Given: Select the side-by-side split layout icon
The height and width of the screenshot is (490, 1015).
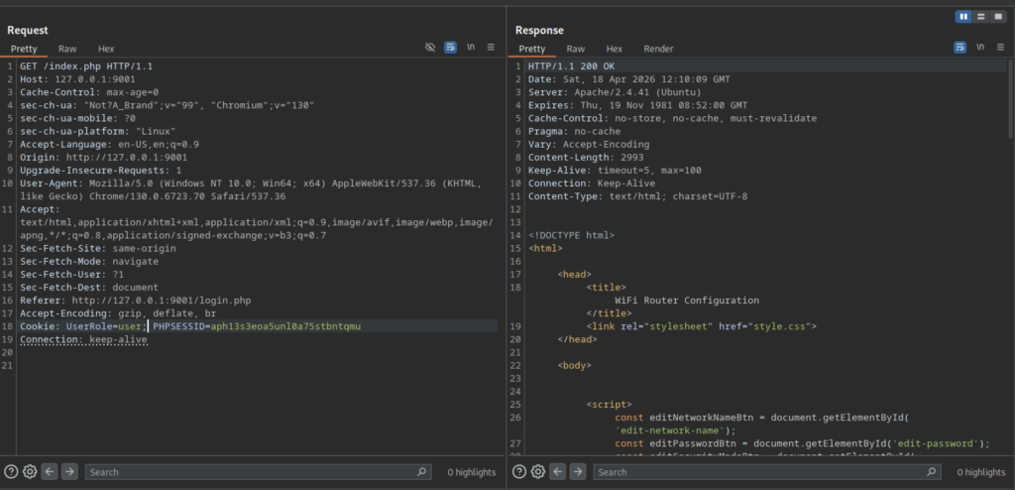Looking at the screenshot, I should [962, 17].
